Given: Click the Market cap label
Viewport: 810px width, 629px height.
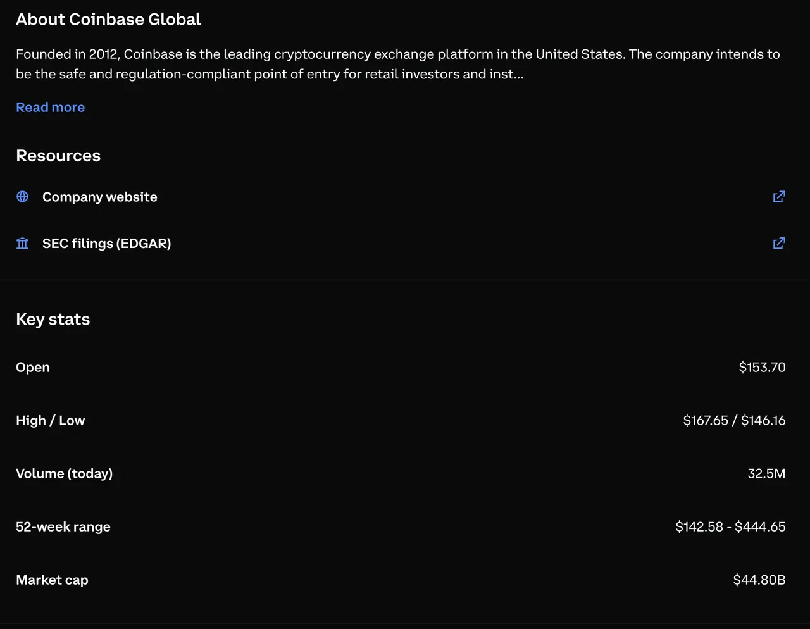Looking at the screenshot, I should 52,580.
